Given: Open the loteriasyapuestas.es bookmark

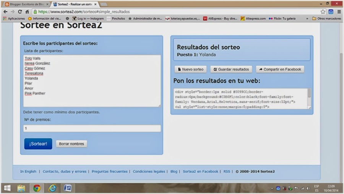Looking at the screenshot, I should [183, 18].
